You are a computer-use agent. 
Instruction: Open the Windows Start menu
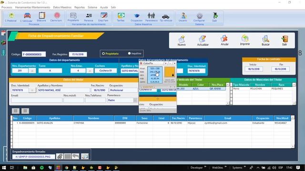pyautogui.click(x=4, y=168)
